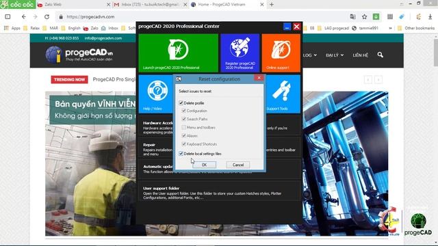Switch to the Gmail Inbox tab
This screenshot has width=438, height=246.
click(150, 5)
